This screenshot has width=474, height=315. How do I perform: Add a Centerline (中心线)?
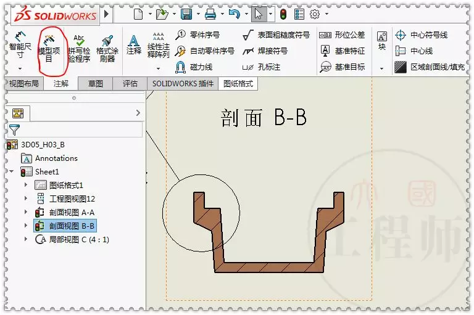(414, 51)
